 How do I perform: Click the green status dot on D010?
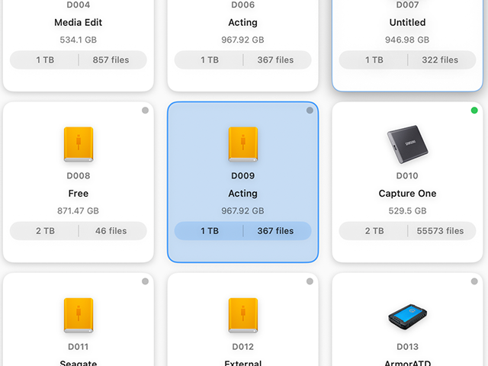[x=474, y=110]
